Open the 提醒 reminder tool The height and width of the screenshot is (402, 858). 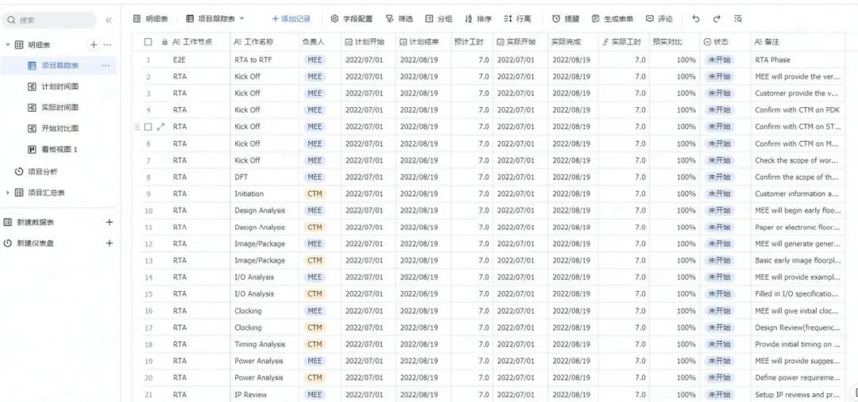point(566,18)
